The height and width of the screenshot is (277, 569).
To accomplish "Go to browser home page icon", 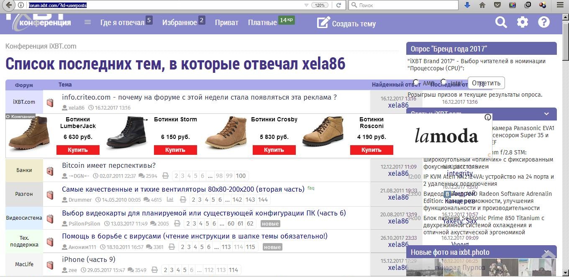I will click(x=482, y=5).
